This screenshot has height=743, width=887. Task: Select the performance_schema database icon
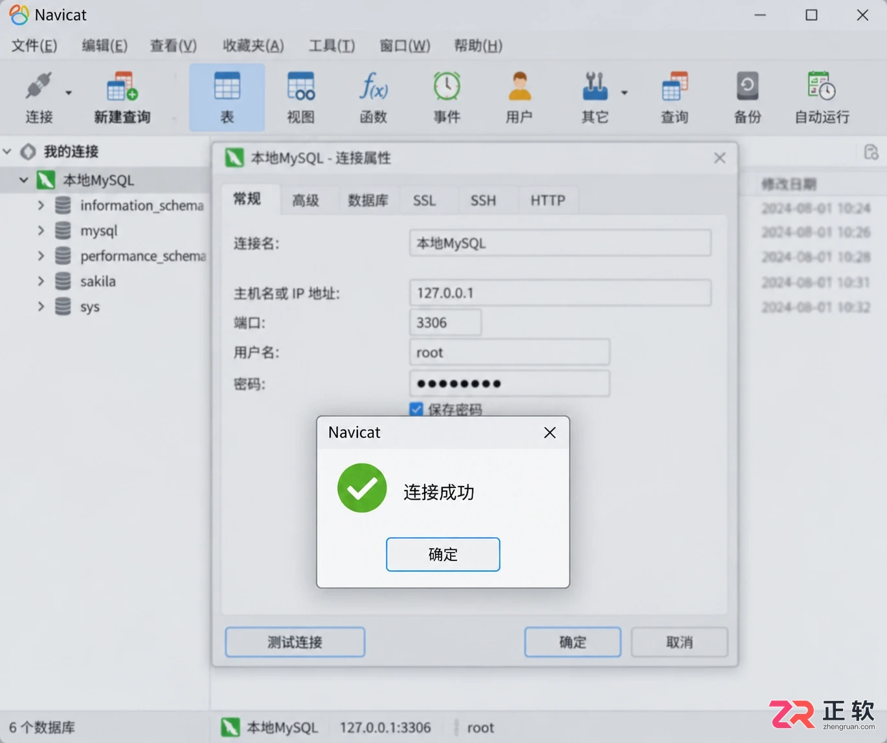pos(63,256)
